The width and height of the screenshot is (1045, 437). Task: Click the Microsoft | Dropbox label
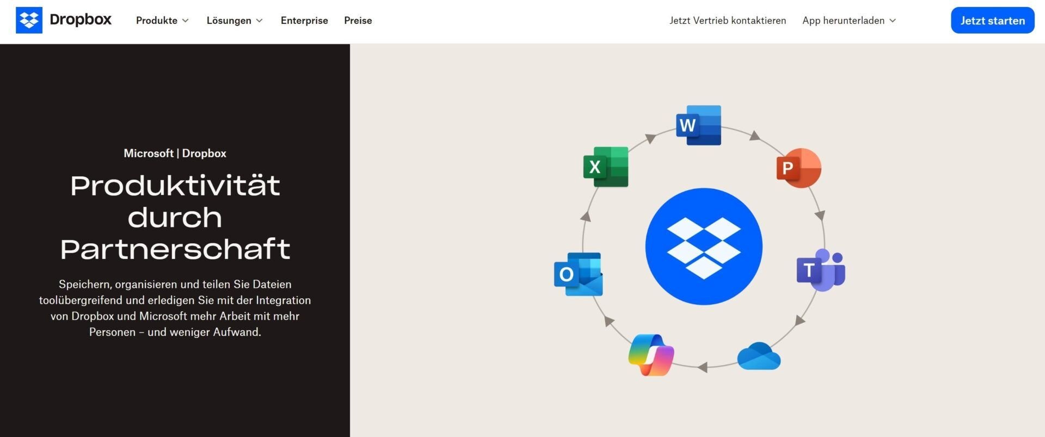click(175, 153)
